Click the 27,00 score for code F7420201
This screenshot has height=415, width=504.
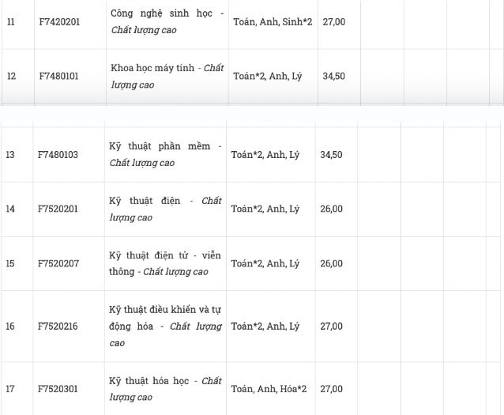(x=333, y=21)
